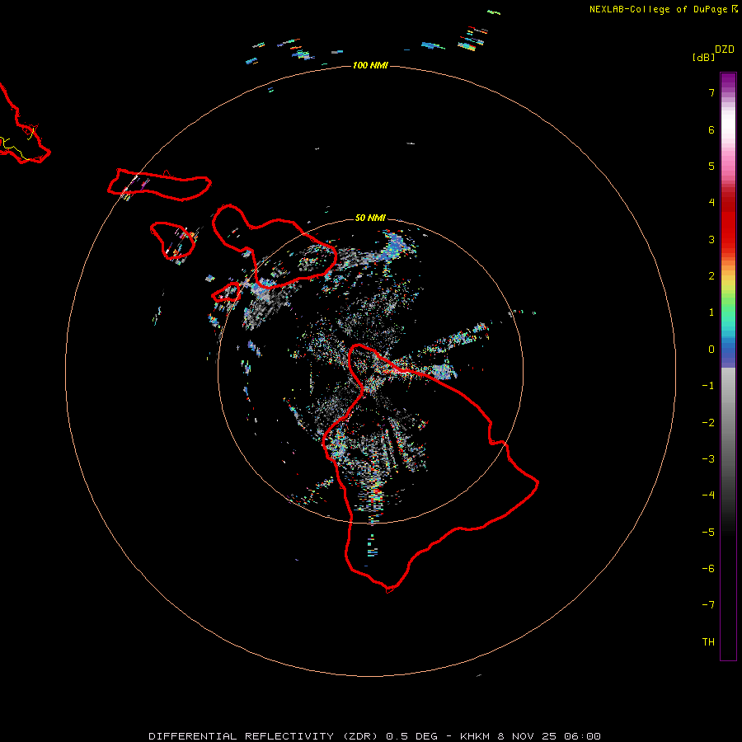Click the -6 value on the color scale
The width and height of the screenshot is (742, 742).
[x=708, y=569]
